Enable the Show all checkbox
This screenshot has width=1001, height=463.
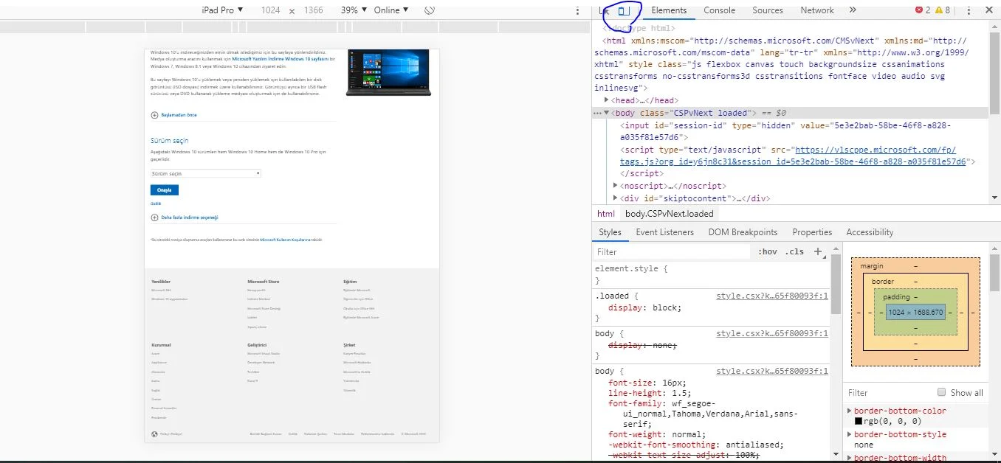pos(941,392)
